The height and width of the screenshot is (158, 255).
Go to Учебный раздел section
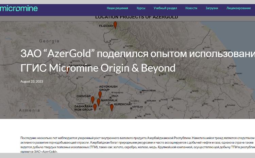tap(165, 8)
